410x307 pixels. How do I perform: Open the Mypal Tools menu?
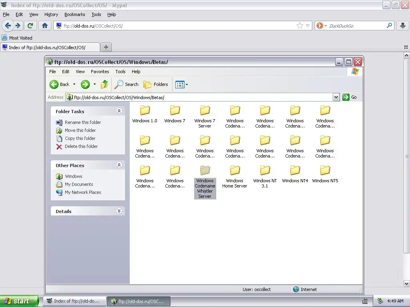[x=96, y=14]
